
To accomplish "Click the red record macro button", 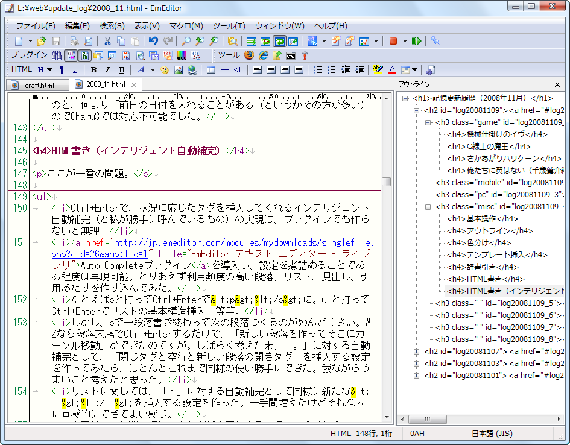I will [x=393, y=41].
